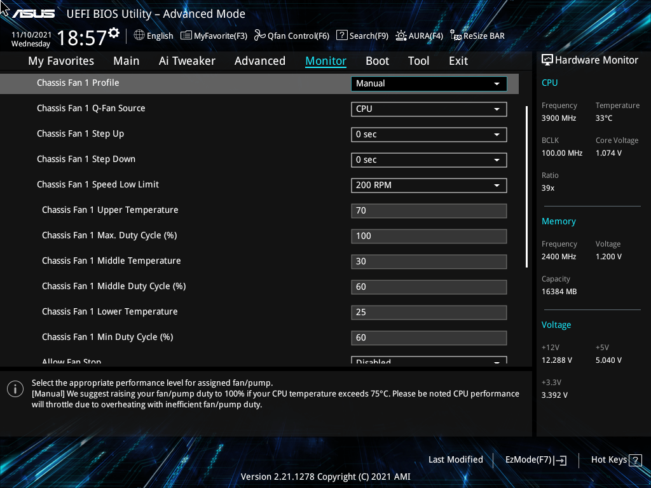The height and width of the screenshot is (488, 651).
Task: Click CPU temperature value 33°C
Action: click(x=604, y=118)
